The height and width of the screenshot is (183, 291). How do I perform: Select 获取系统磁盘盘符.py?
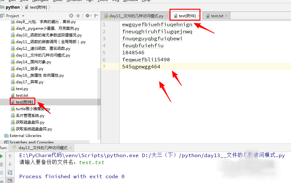coord(34,129)
